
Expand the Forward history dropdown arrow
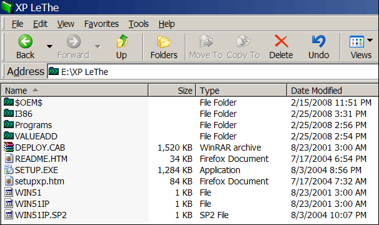pos(97,46)
